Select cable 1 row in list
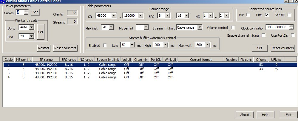The height and width of the screenshot is (121, 298). coord(150,65)
